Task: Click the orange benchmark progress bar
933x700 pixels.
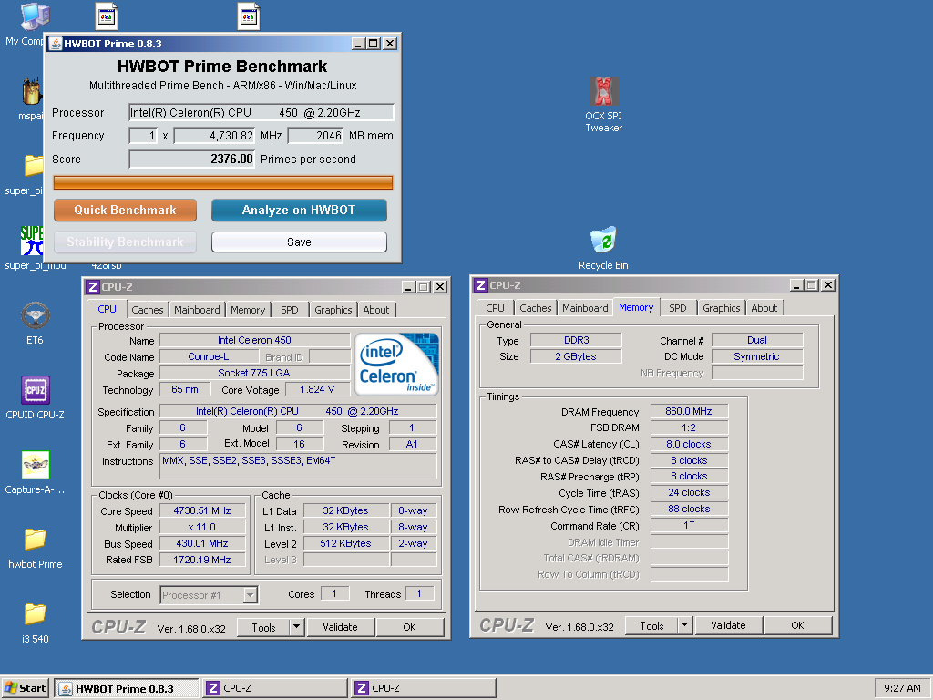Action: 223,182
